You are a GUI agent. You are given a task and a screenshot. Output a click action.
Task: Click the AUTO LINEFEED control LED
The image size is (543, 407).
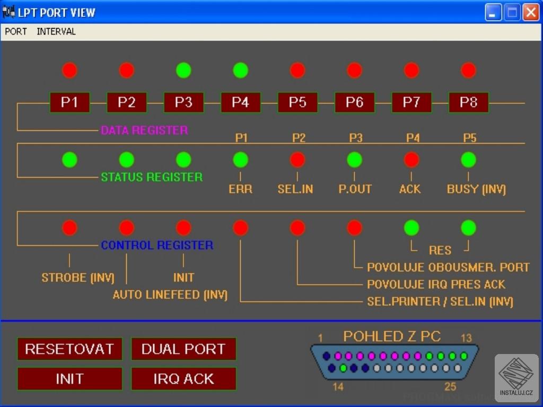click(126, 228)
